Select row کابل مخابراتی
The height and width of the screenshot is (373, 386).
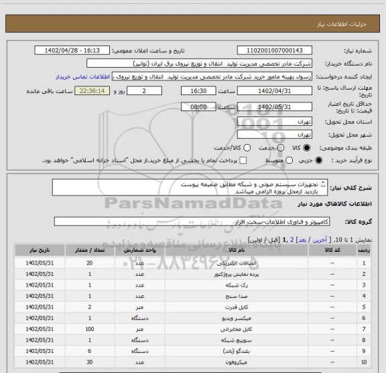click(x=192, y=329)
